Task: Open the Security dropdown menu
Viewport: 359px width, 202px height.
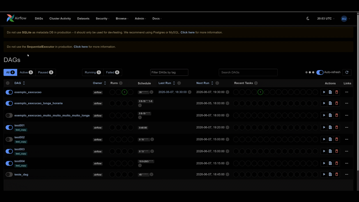Action: click(x=102, y=19)
